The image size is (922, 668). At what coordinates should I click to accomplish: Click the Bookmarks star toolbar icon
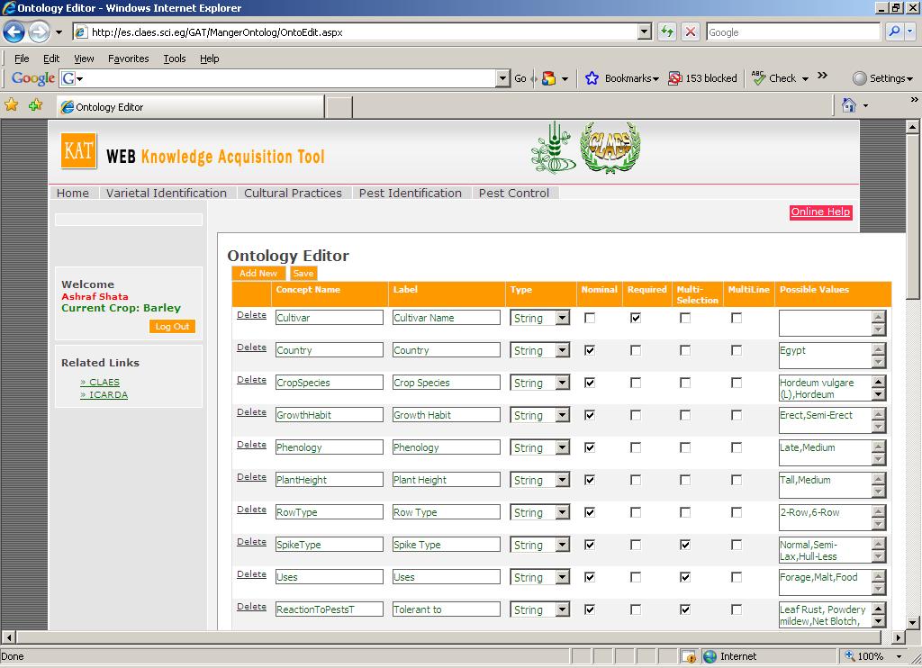592,78
